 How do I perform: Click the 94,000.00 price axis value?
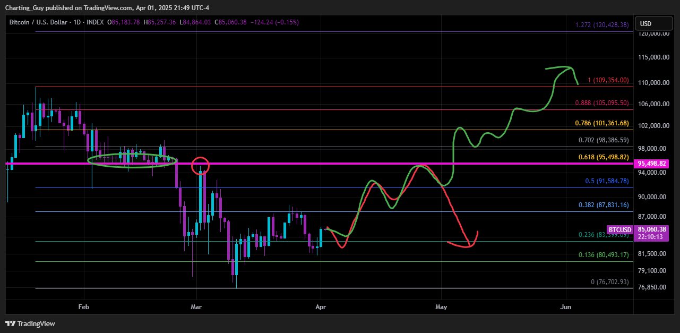pyautogui.click(x=653, y=172)
